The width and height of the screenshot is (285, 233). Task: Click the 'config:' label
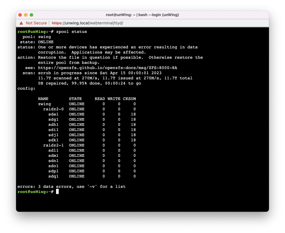pos(26,89)
